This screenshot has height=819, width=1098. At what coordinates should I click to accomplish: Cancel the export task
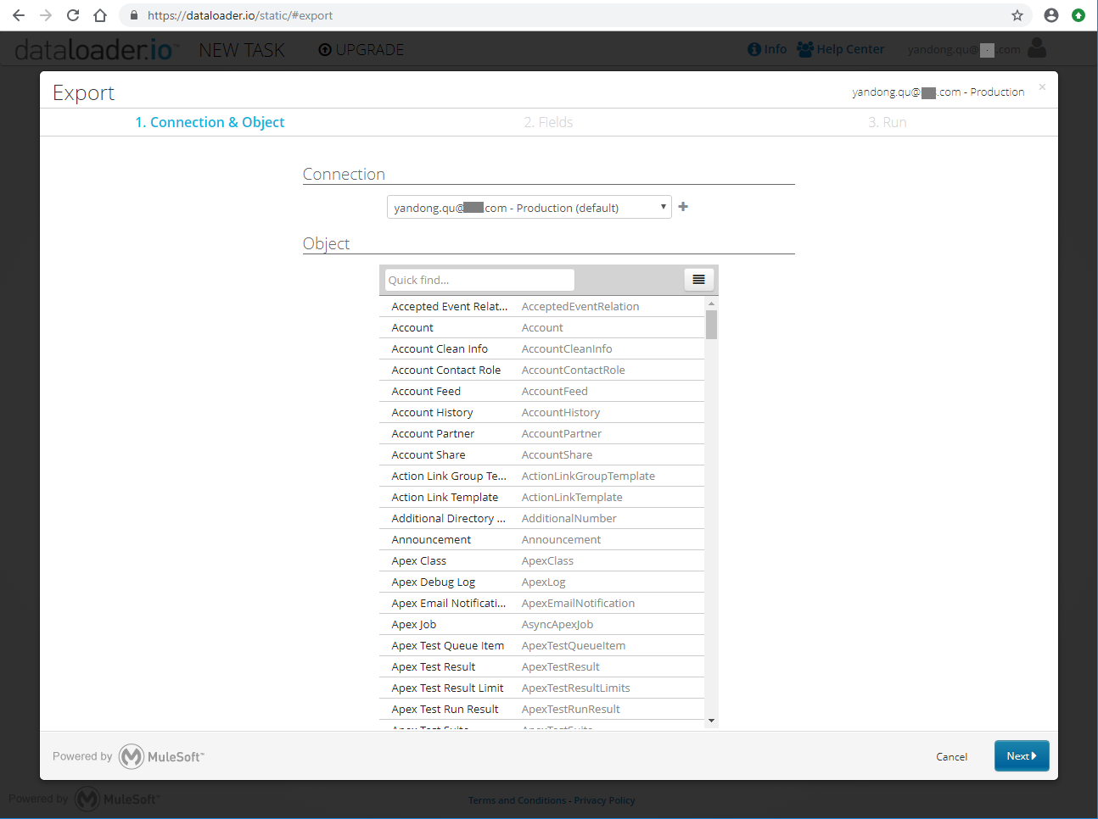click(951, 757)
